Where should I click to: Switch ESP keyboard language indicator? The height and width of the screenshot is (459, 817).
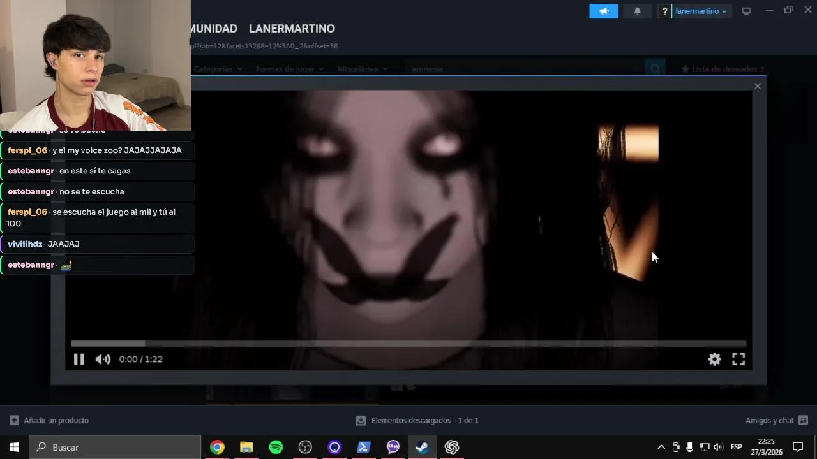coord(737,447)
